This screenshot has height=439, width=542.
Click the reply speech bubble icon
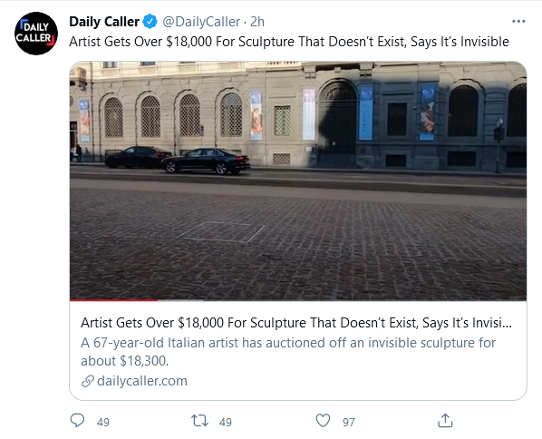[77, 421]
